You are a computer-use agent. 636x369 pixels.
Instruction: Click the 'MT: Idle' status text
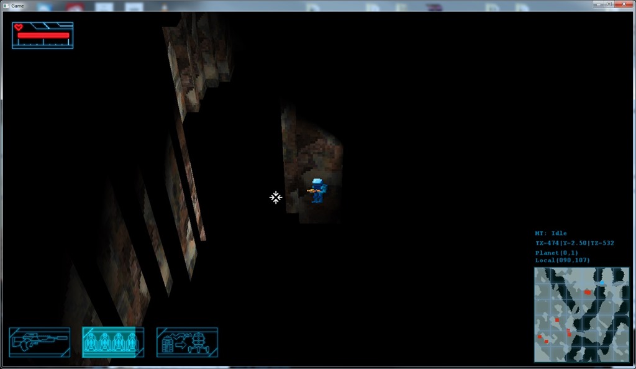pos(551,233)
